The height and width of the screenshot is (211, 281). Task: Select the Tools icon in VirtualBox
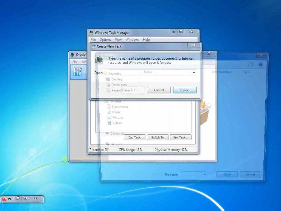click(78, 72)
